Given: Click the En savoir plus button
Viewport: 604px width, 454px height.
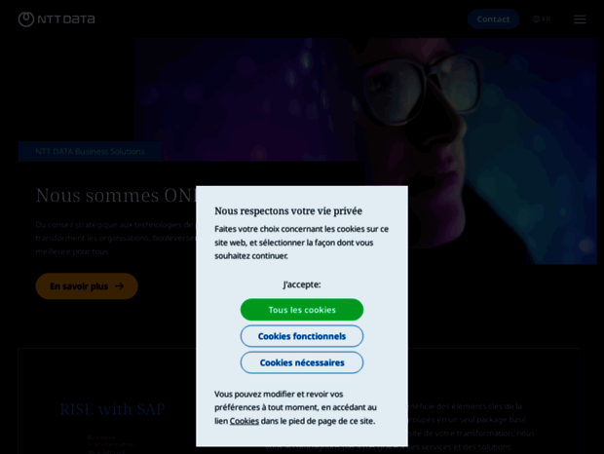Looking at the screenshot, I should coord(87,286).
